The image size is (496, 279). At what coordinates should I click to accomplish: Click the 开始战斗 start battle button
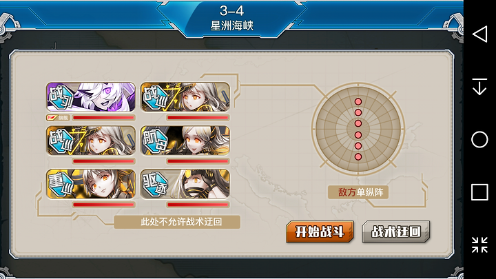click(x=320, y=231)
